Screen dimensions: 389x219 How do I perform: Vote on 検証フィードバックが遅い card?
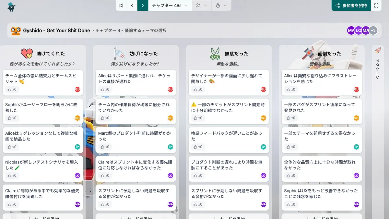pos(198,147)
